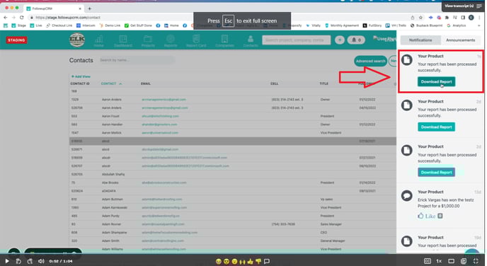Go back with browser back arrow
Image resolution: width=487 pixels, height=266 pixels.
click(5, 18)
